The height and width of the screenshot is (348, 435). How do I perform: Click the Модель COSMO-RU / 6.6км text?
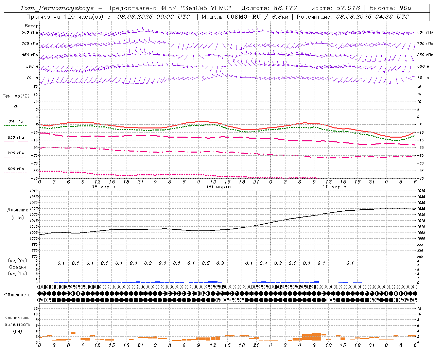coord(245,17)
